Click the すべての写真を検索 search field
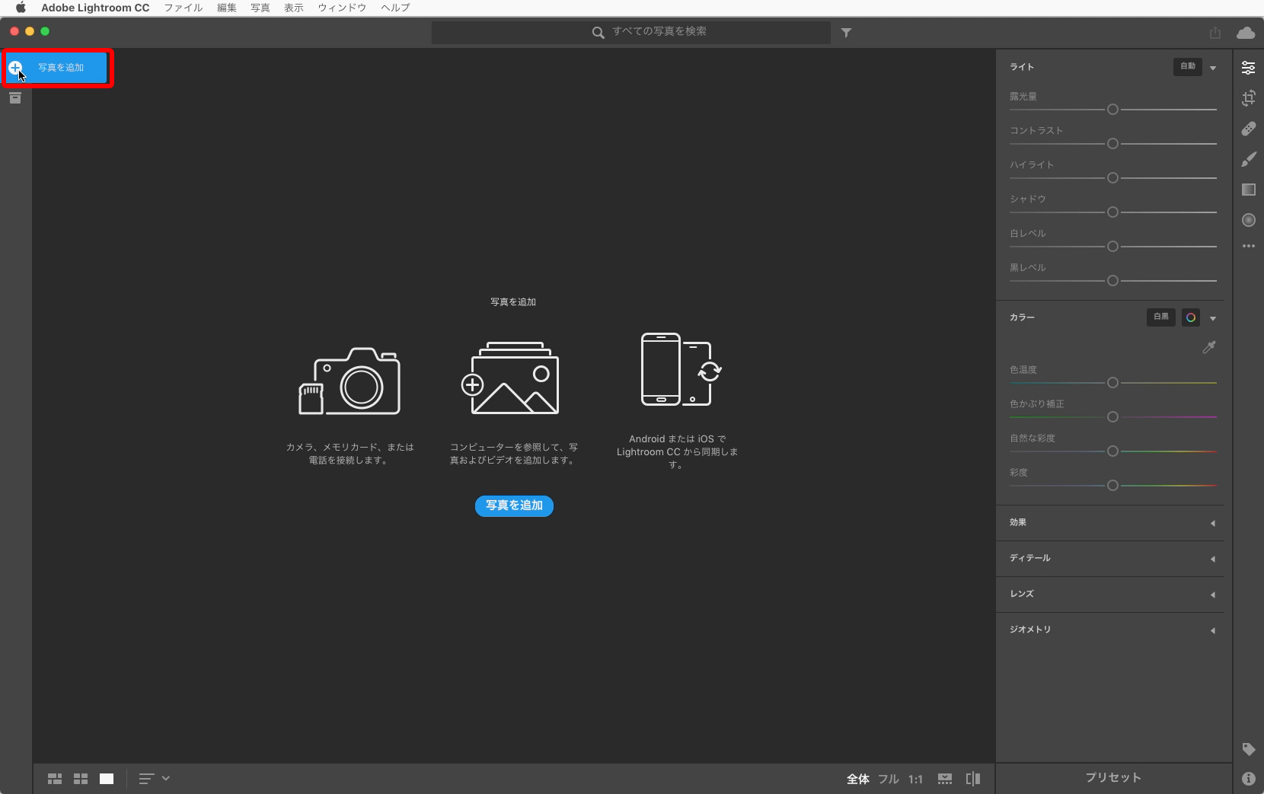 [631, 32]
